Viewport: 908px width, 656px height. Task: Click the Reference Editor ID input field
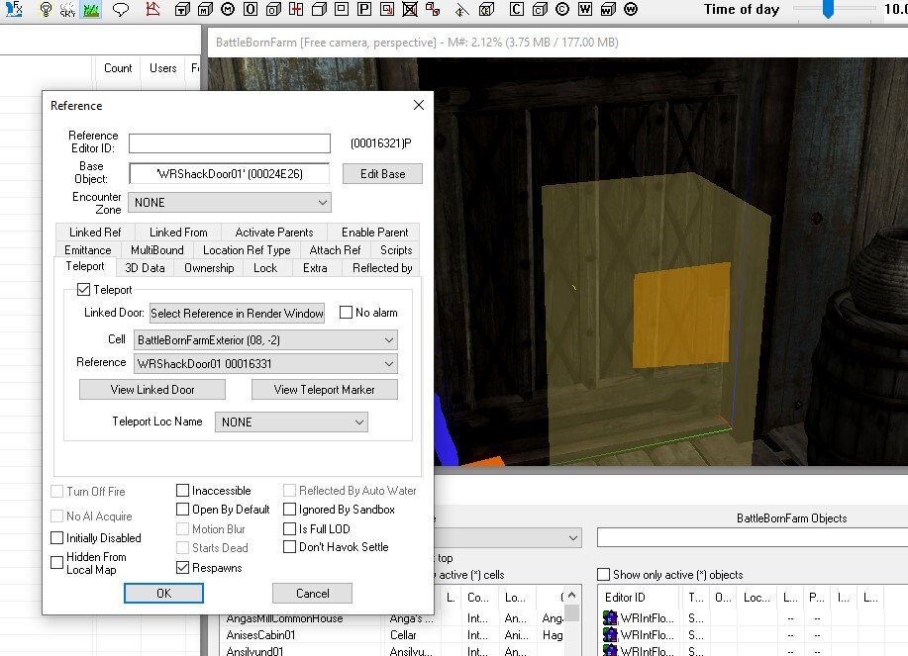230,143
